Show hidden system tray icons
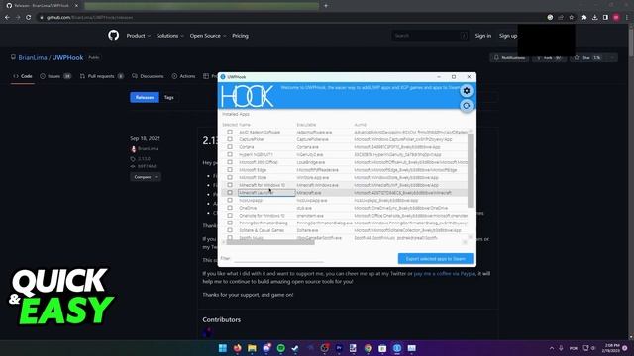 click(x=552, y=348)
